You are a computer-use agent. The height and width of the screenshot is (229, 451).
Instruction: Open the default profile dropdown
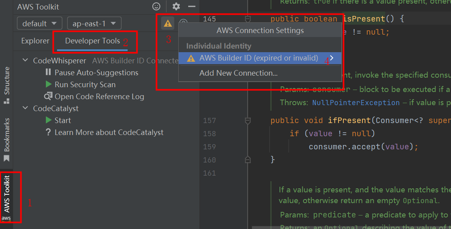tap(40, 23)
